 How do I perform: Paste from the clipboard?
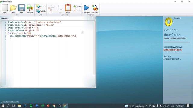point(68,9)
